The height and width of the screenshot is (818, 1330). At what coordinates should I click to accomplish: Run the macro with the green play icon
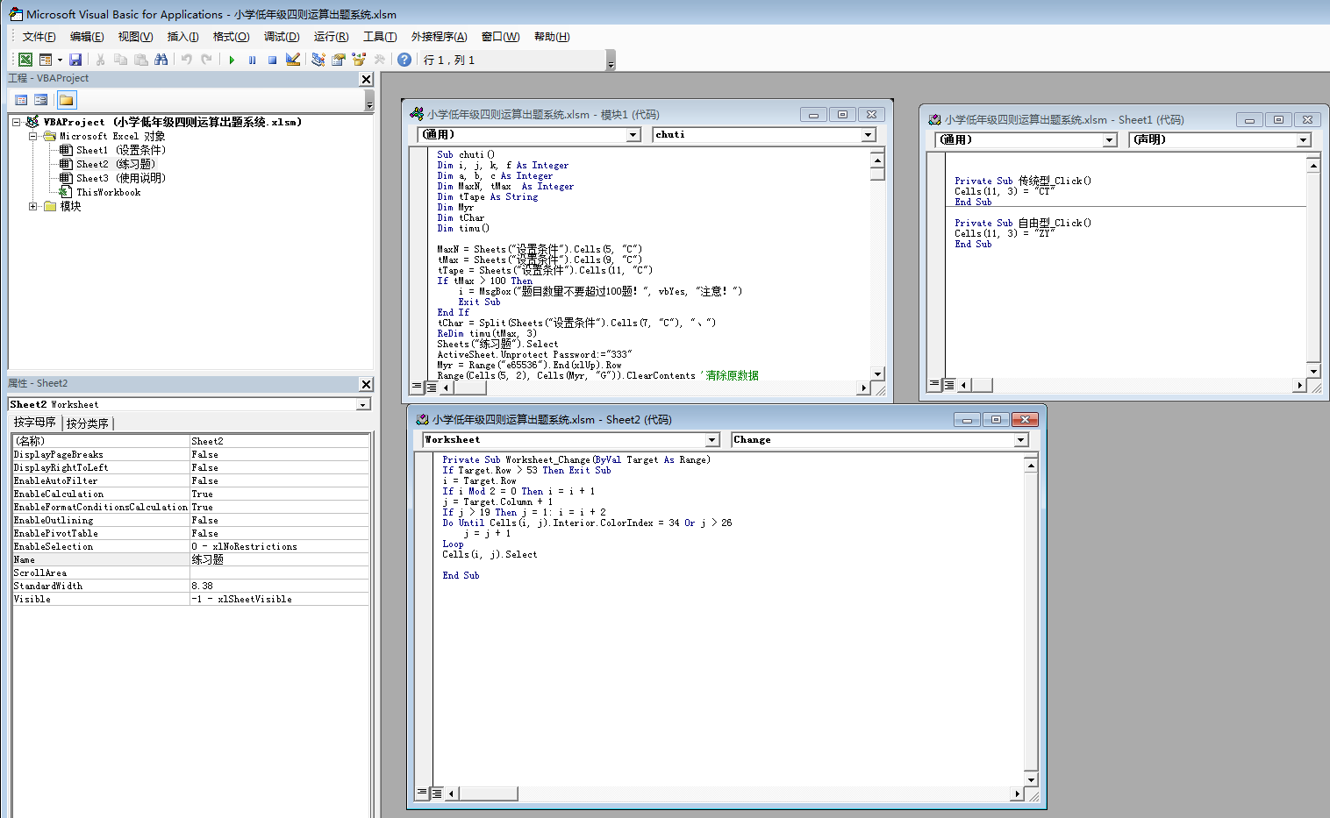232,60
